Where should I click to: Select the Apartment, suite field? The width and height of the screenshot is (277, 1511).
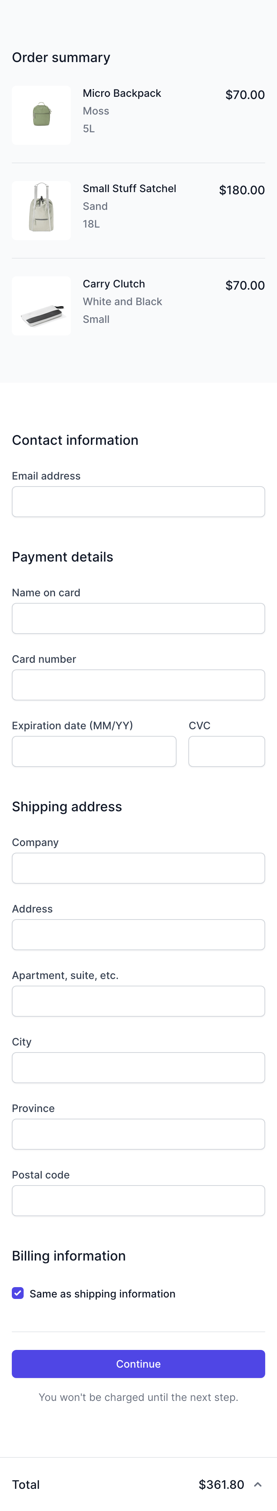(138, 1001)
